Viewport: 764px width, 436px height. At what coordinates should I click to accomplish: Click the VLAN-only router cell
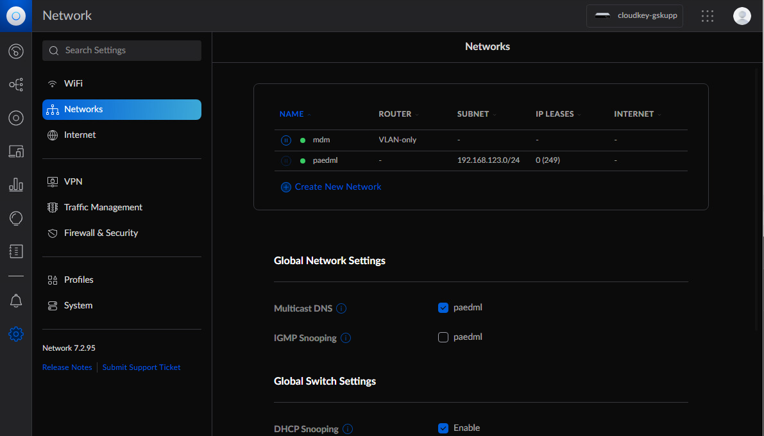pos(398,140)
